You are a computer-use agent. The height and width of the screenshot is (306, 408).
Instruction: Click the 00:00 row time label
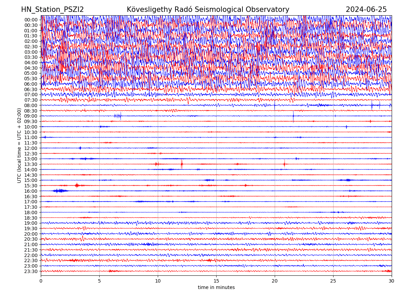click(31, 20)
